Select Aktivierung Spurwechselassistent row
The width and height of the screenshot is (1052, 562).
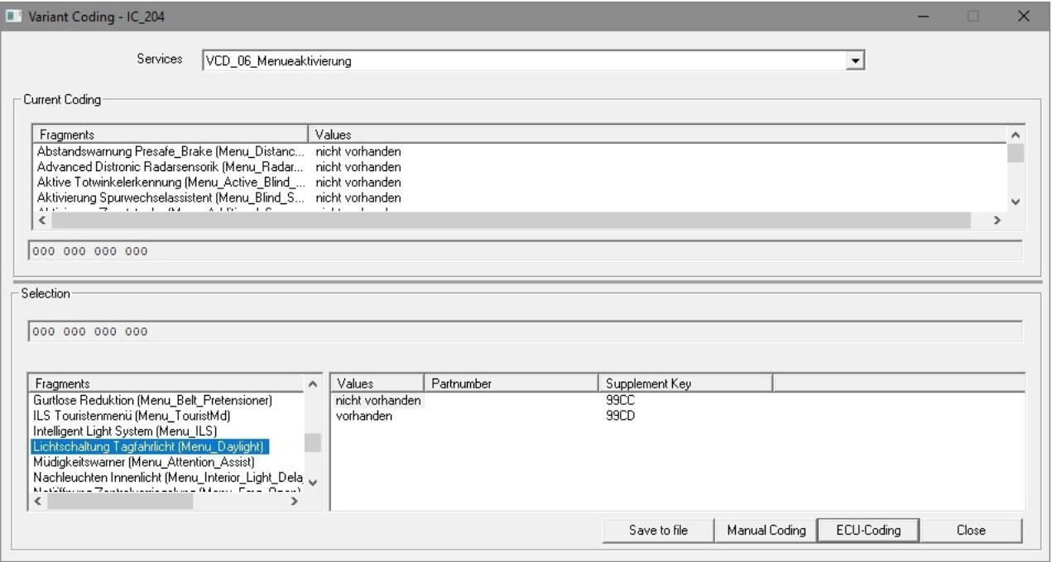click(519, 198)
